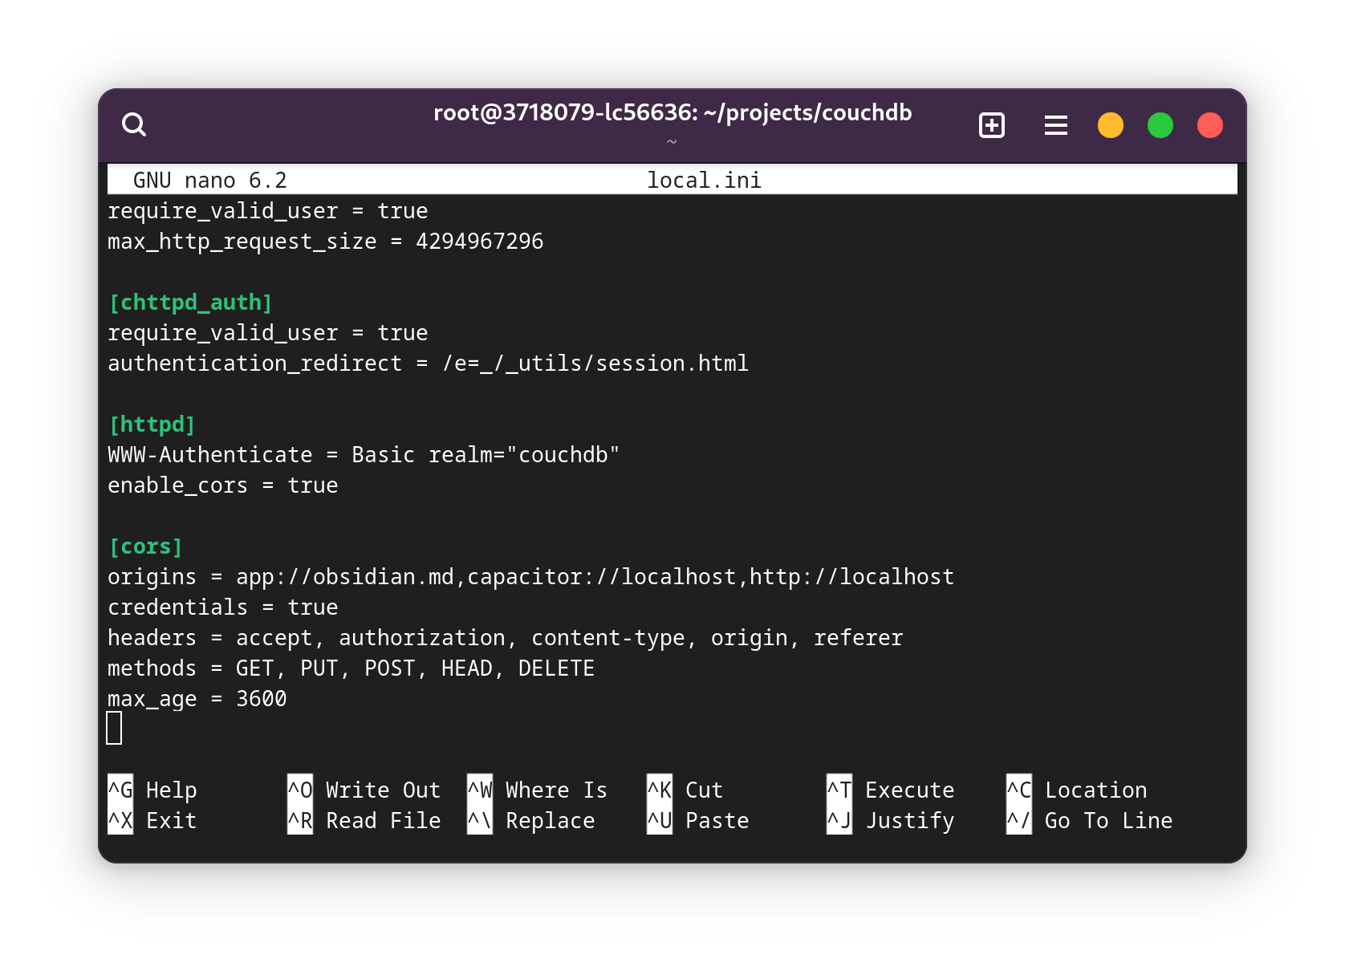This screenshot has height=971, width=1345.
Task: Click the local.ini file name header
Action: 705,181
